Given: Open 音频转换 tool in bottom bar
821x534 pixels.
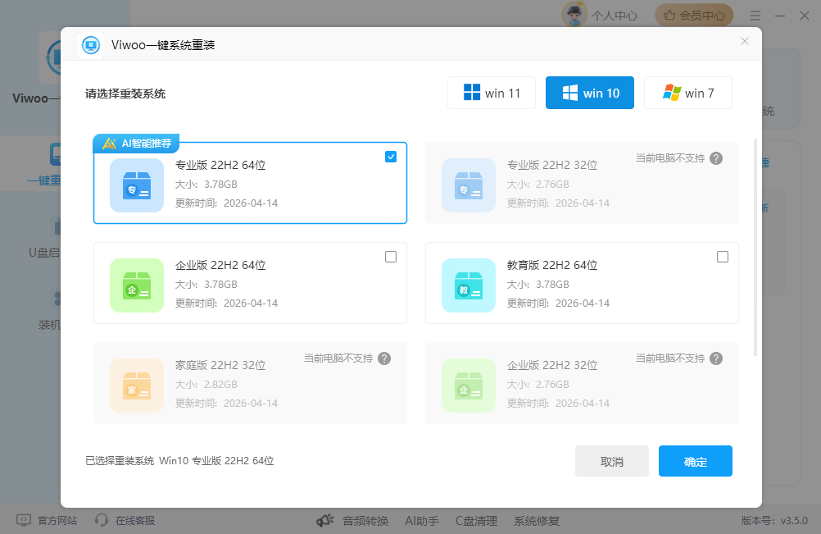Looking at the screenshot, I should pos(365,521).
